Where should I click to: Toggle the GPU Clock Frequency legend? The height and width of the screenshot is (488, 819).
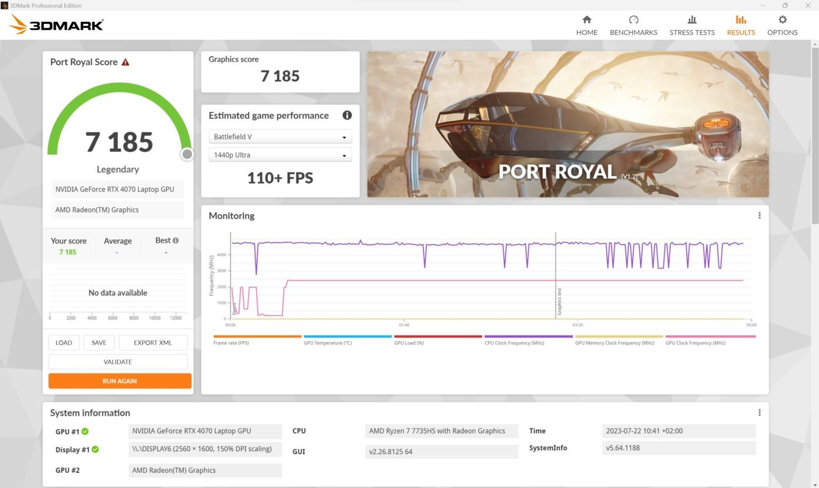coord(710,340)
